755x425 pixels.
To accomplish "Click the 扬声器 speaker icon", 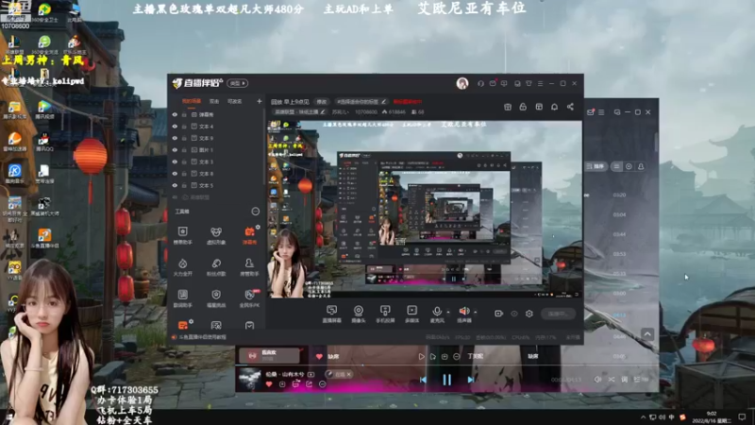I will coord(464,312).
